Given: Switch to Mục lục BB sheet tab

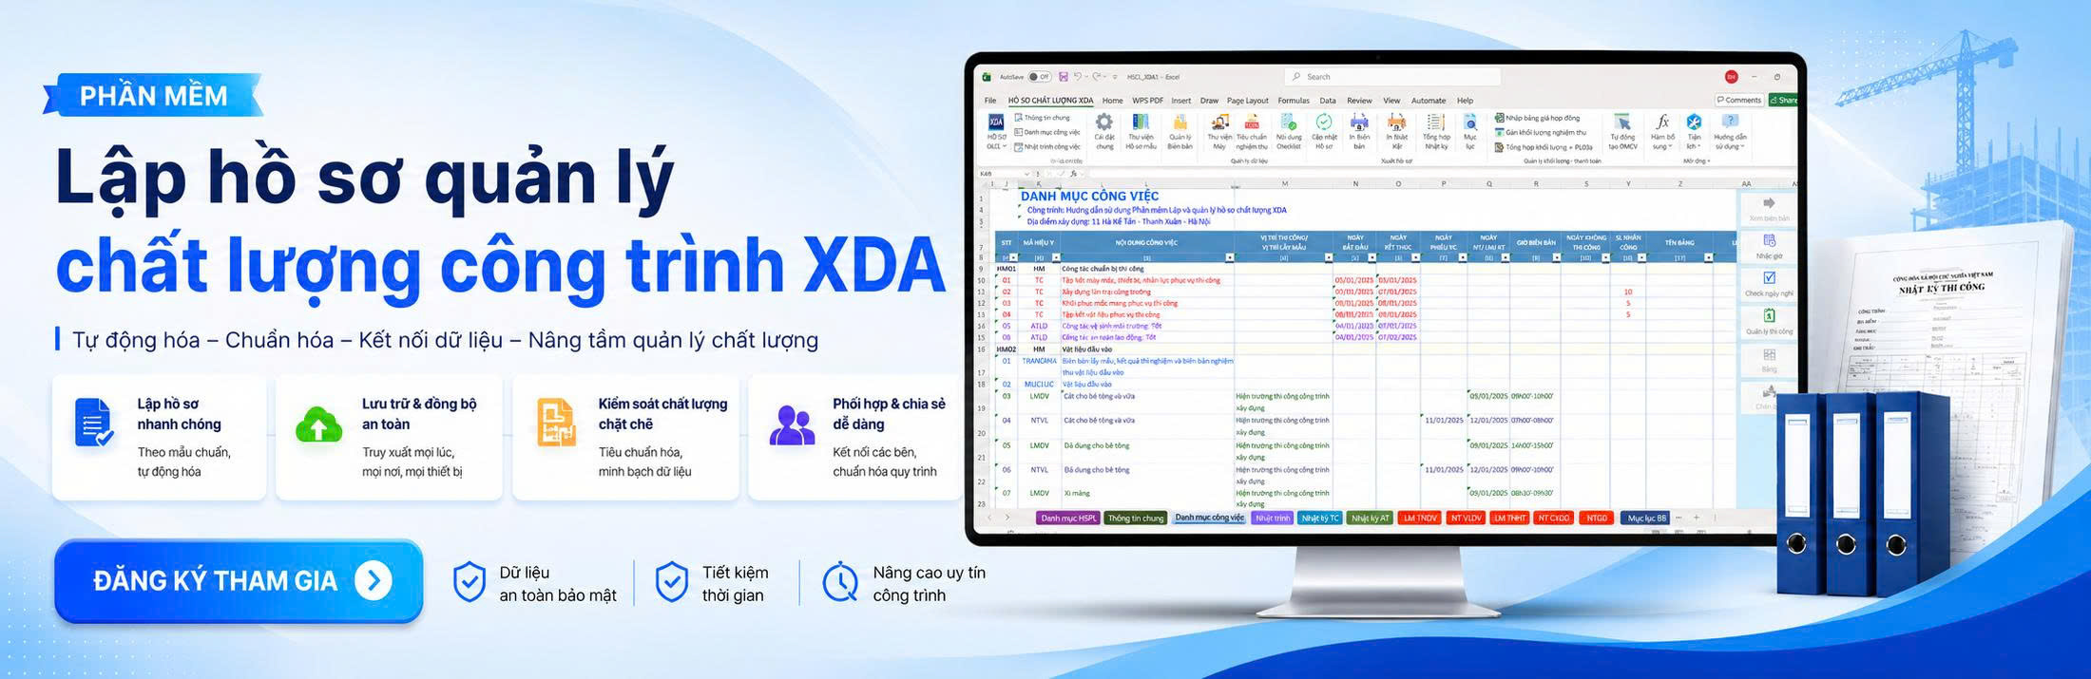Looking at the screenshot, I should tap(1646, 518).
